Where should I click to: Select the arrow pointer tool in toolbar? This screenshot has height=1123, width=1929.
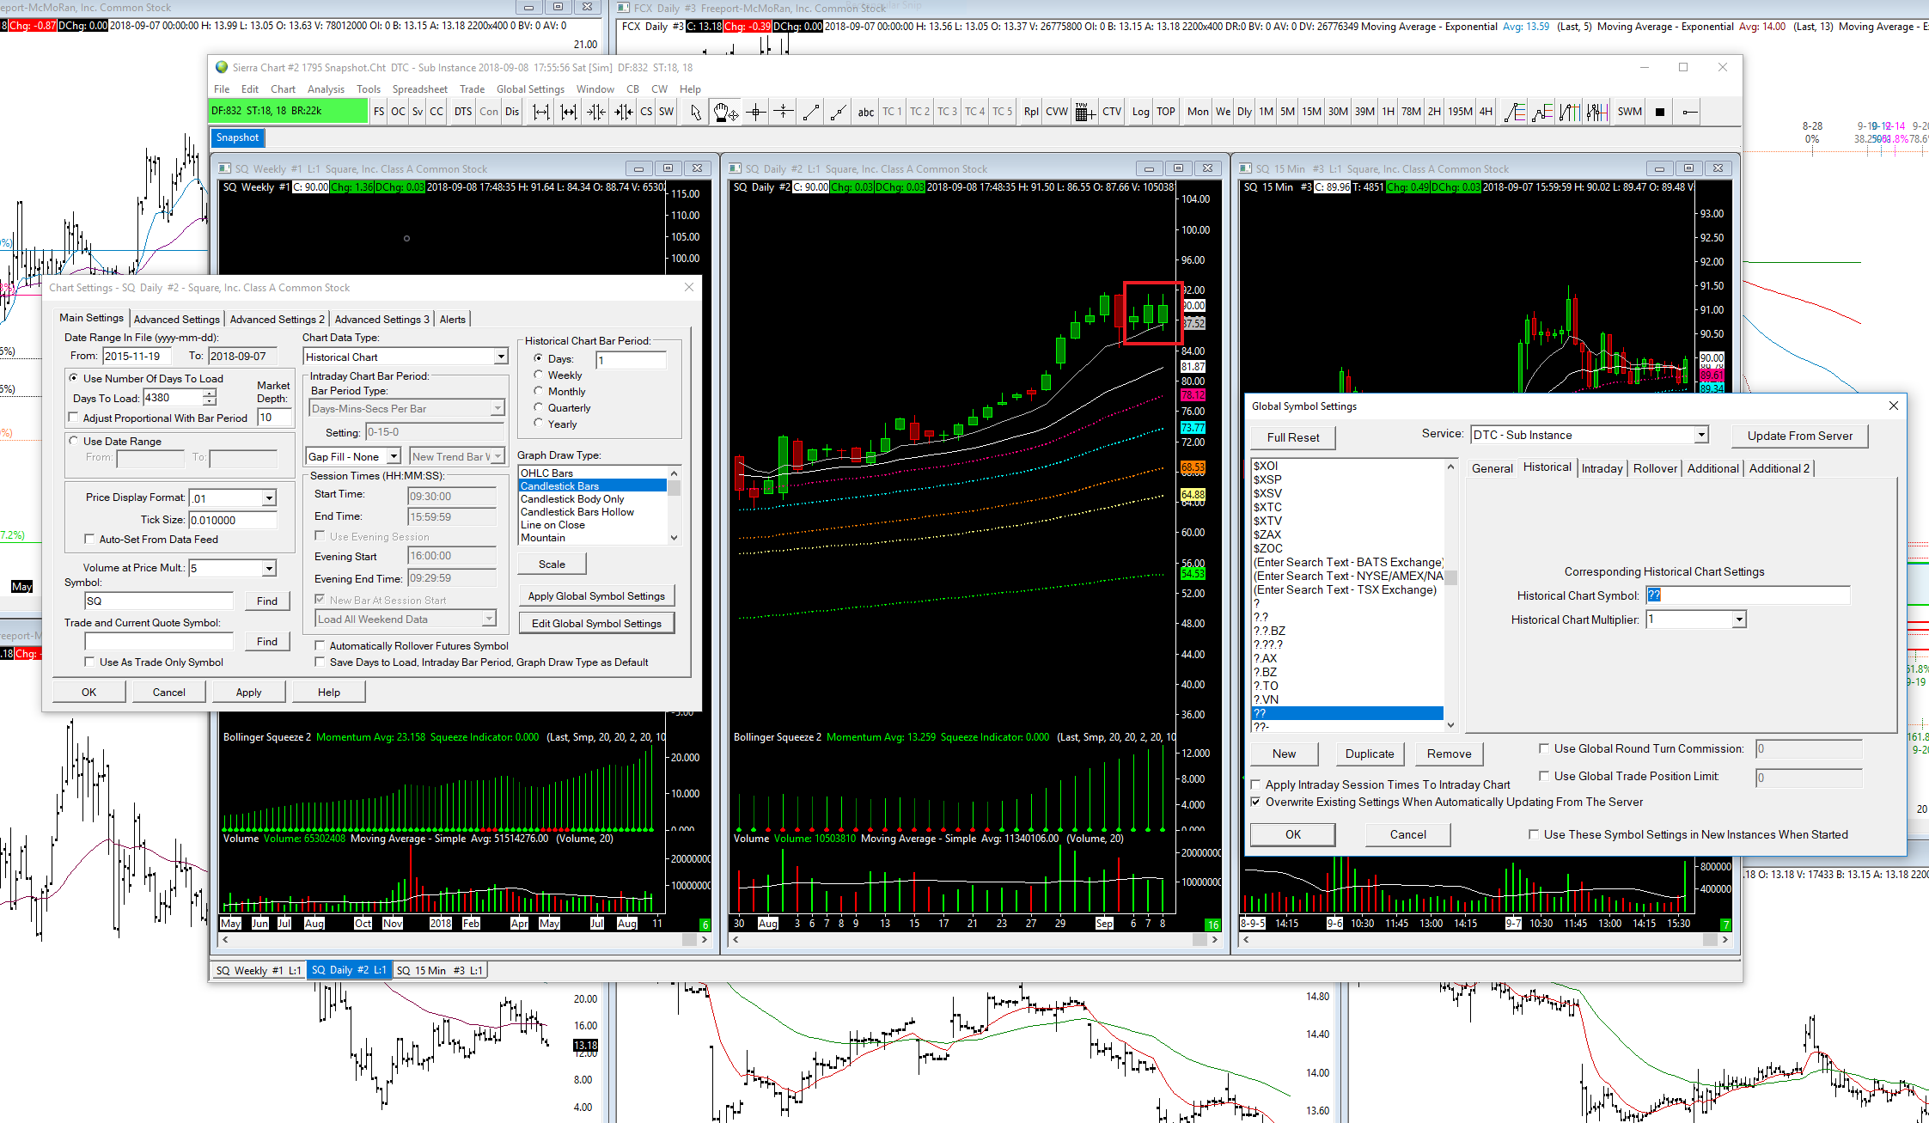click(x=696, y=112)
